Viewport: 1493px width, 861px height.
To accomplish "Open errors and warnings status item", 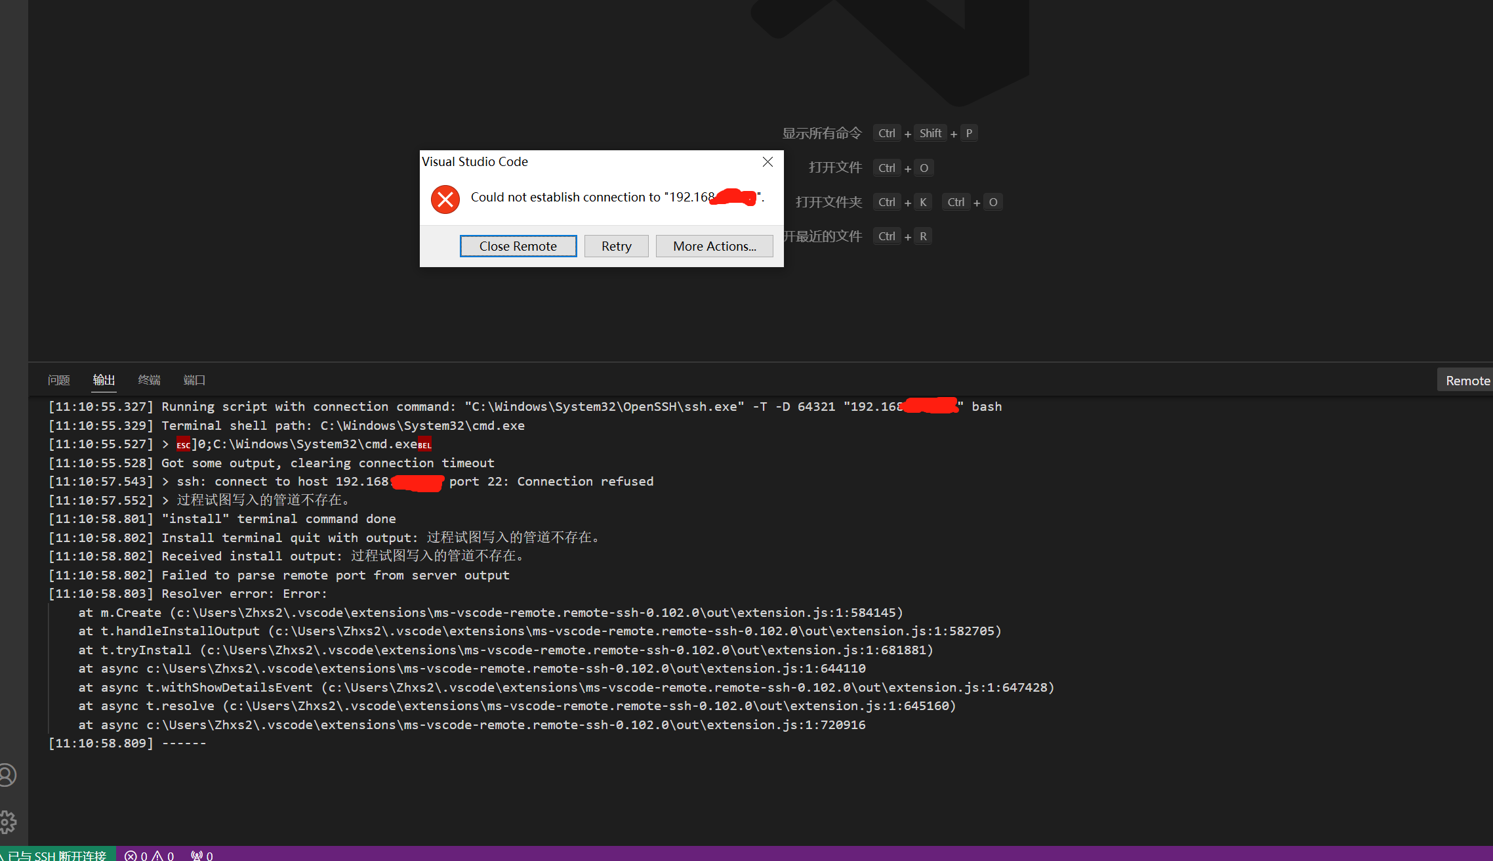I will [x=150, y=856].
